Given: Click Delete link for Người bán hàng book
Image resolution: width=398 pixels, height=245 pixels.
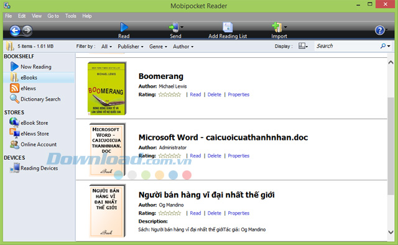Looking at the screenshot, I should (x=215, y=213).
